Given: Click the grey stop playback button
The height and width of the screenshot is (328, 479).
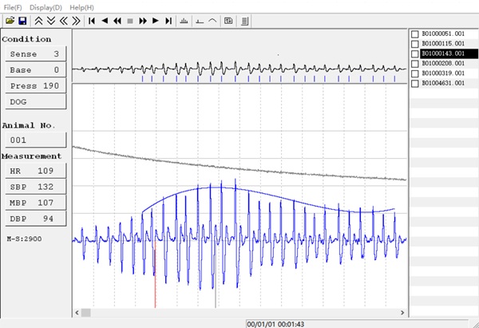Looking at the screenshot, I should pyautogui.click(x=129, y=20).
